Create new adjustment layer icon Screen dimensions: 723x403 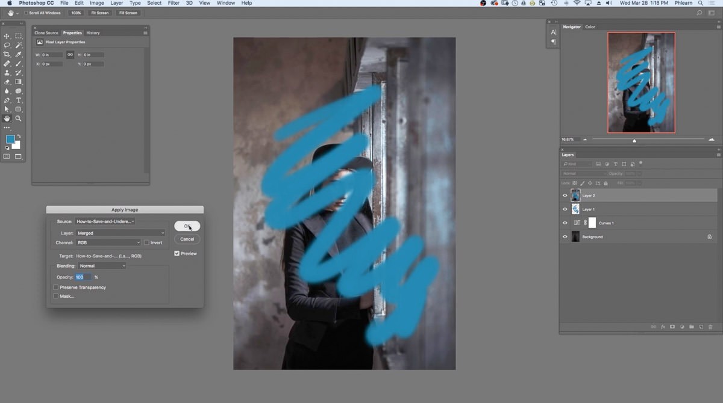(682, 327)
